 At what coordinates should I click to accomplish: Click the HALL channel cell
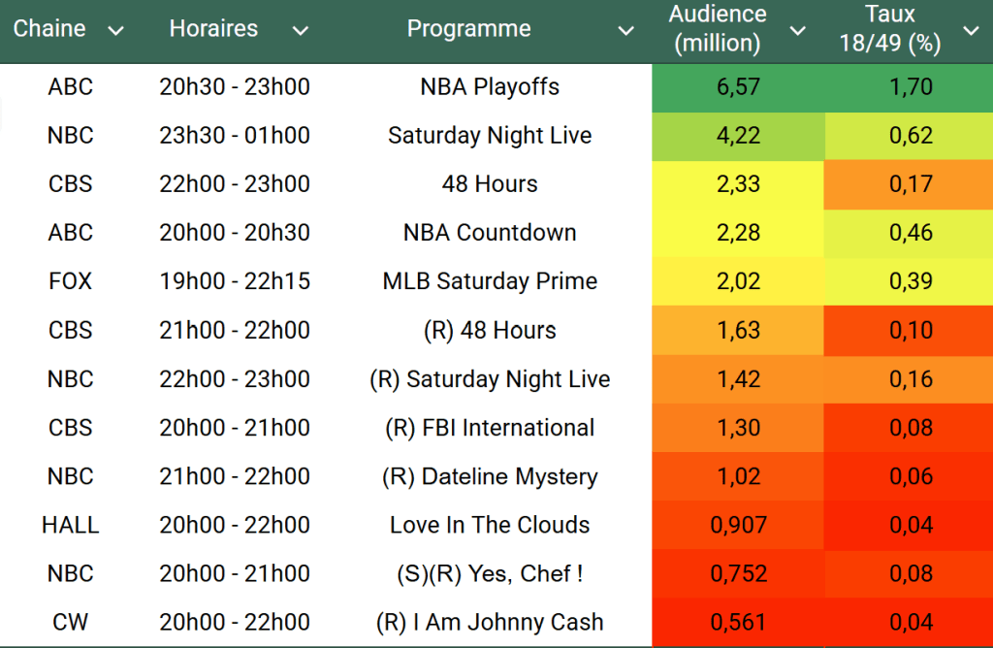coord(71,525)
